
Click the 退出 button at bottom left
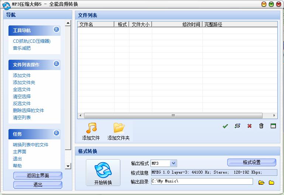pos(38,185)
